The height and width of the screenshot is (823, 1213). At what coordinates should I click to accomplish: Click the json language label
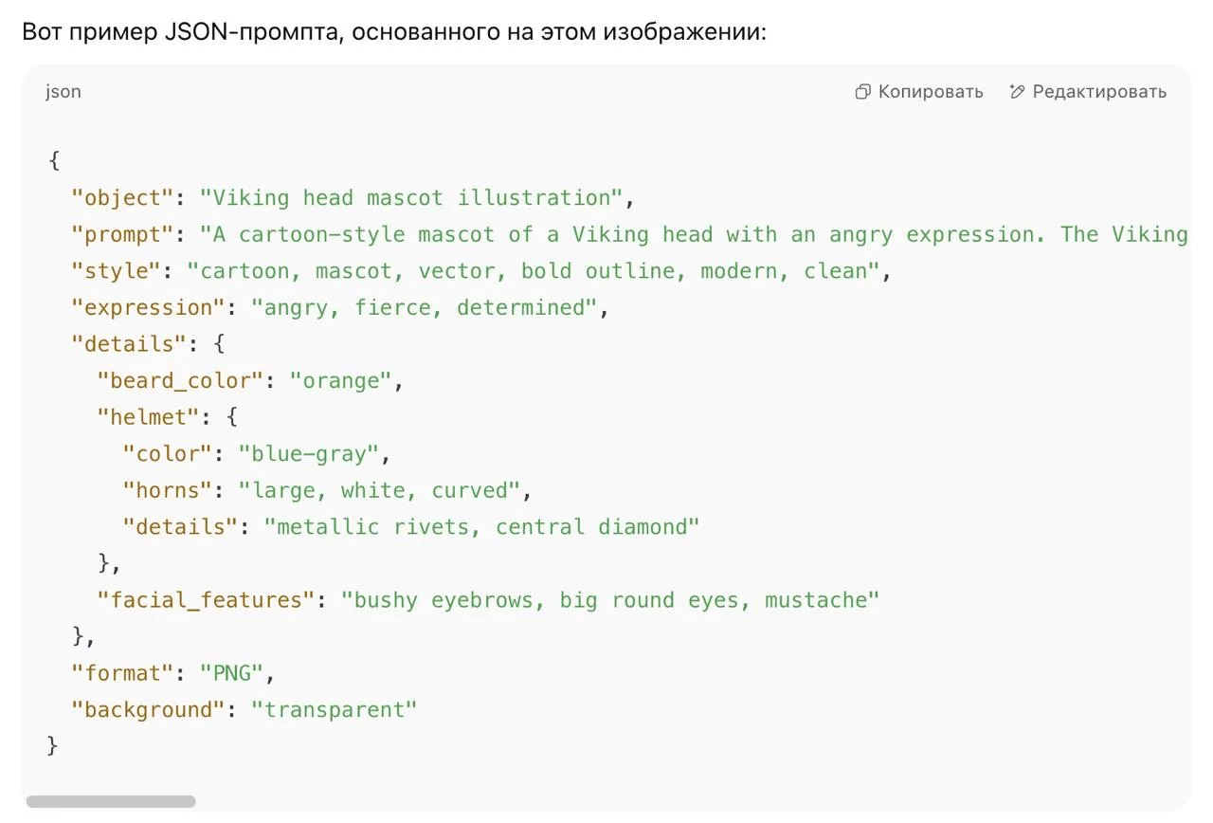63,92
